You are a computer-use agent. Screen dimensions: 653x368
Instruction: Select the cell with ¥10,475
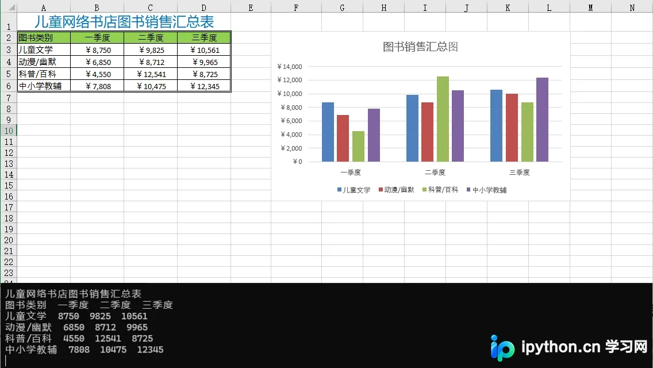point(151,86)
